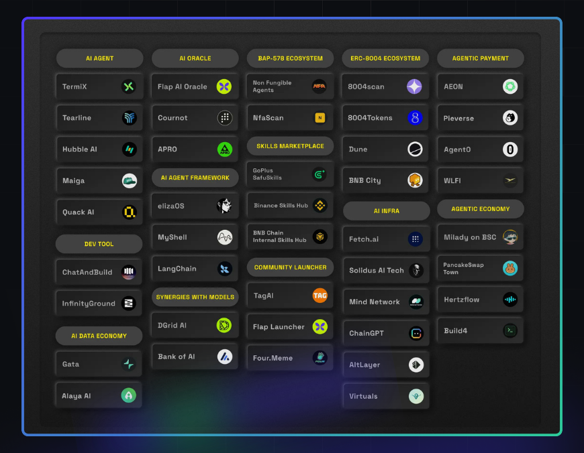The height and width of the screenshot is (453, 584).
Task: Select the AI AGENT category header
Action: (100, 58)
